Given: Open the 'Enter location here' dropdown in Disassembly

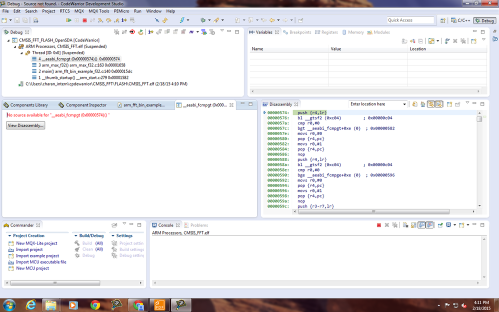Looking at the screenshot, I should 404,104.
